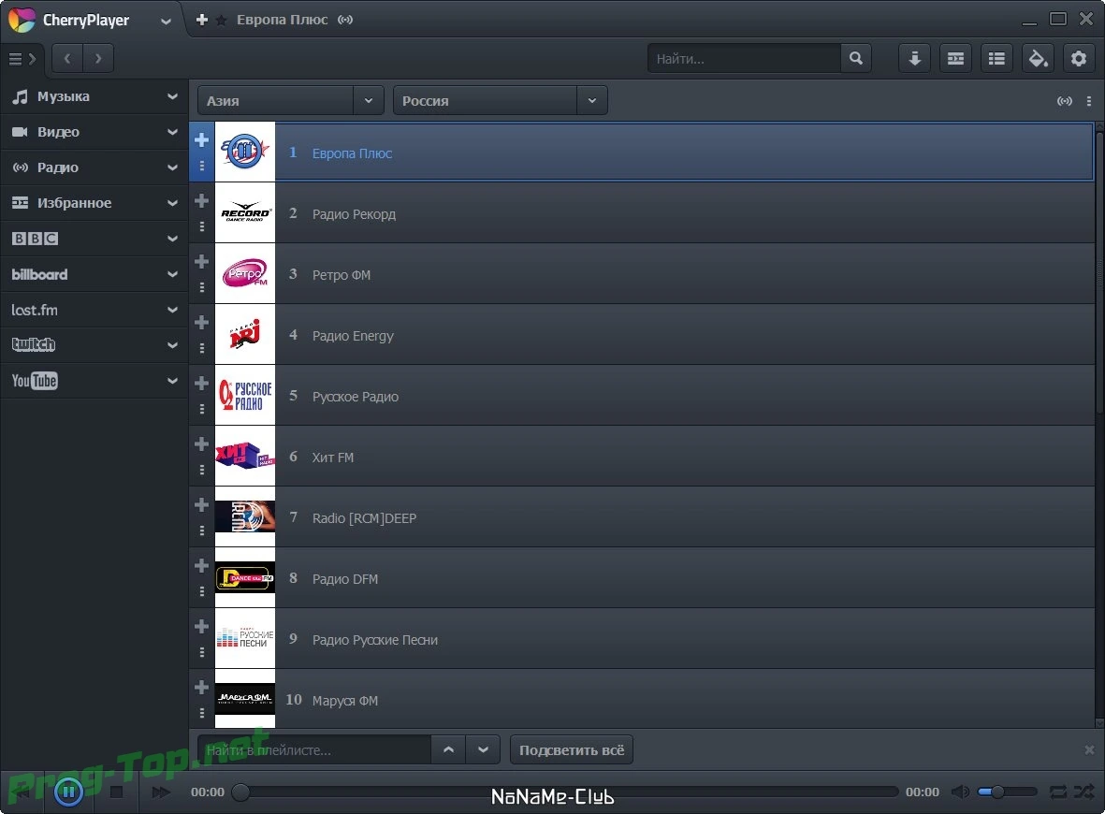Click the CherryPlayer logo icon
1105x814 pixels.
coord(22,20)
